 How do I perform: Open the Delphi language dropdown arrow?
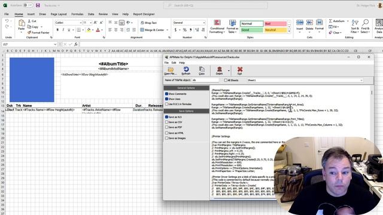point(229,71)
